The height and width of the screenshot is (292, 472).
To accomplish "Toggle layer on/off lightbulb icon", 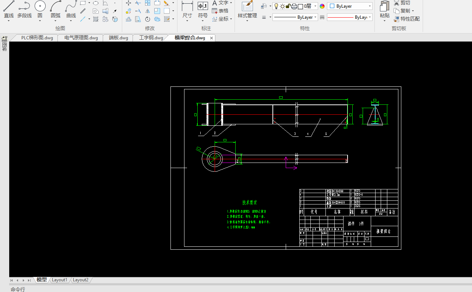I will (276, 6).
